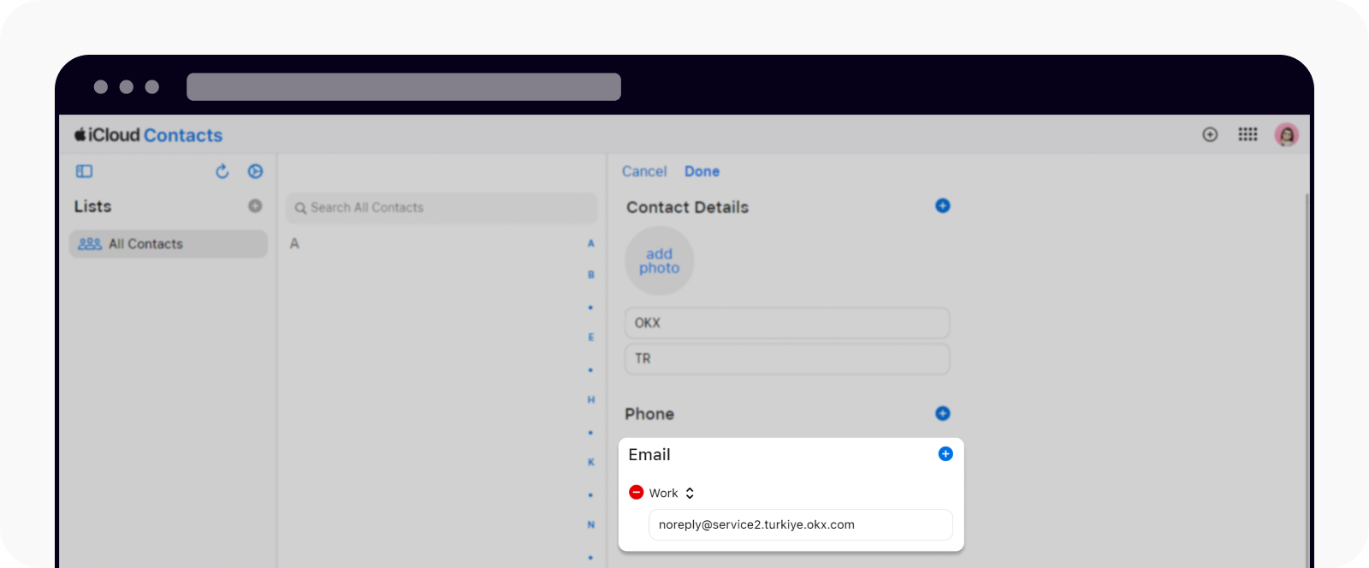The height and width of the screenshot is (568, 1369).
Task: Open the Work email label dropdown
Action: pos(672,493)
